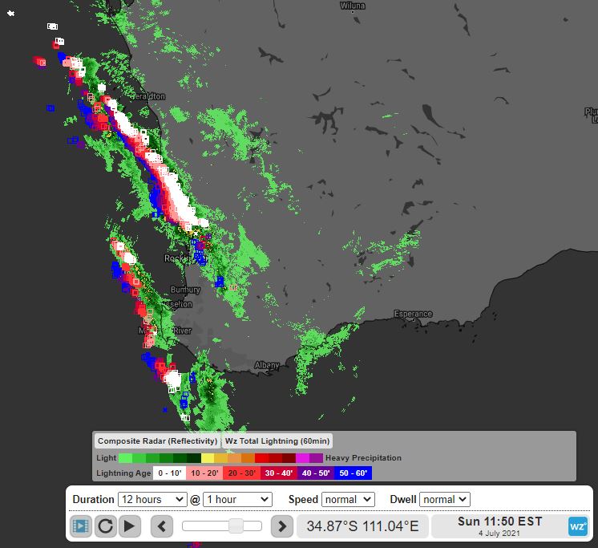The width and height of the screenshot is (598, 548).
Task: Select Wz Total Lightning (60min) tab
Action: click(277, 440)
